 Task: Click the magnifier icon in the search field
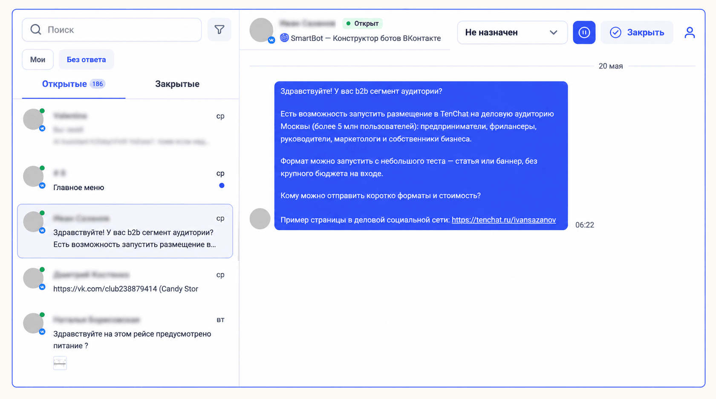tap(36, 29)
